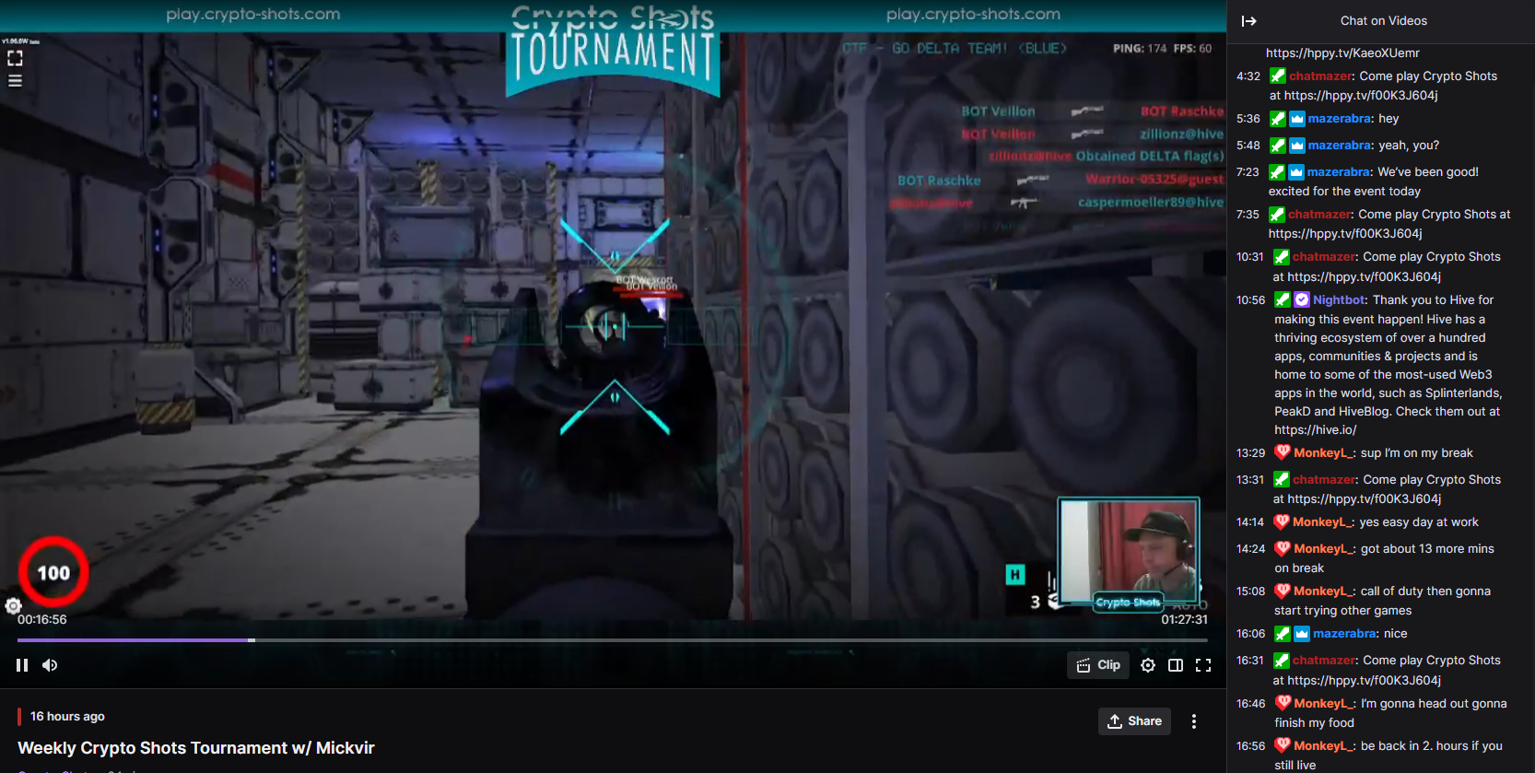This screenshot has height=773, width=1535.
Task: Click MonkeyL_'s heart badge at 15:08
Action: (1282, 591)
